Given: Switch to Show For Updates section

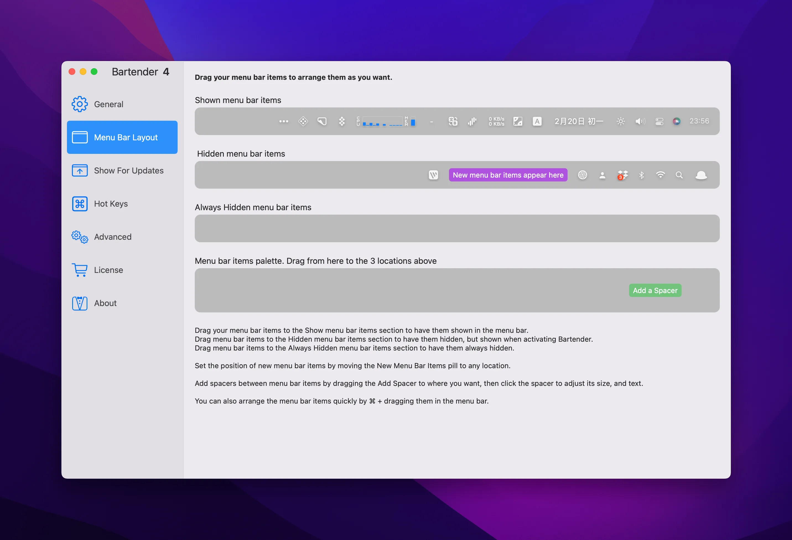Looking at the screenshot, I should tap(128, 170).
